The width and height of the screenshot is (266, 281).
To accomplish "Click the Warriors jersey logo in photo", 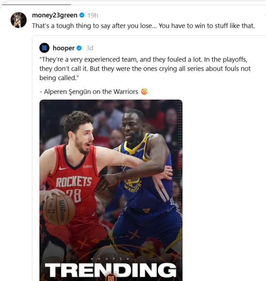I will point(132,183).
